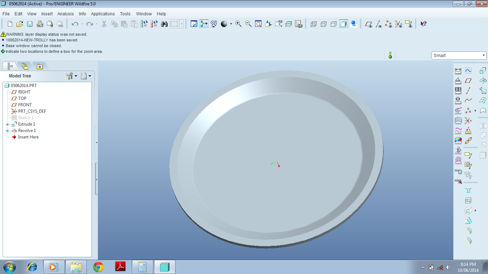
Task: Save the model with the floppy disk icon
Action: 30,24
